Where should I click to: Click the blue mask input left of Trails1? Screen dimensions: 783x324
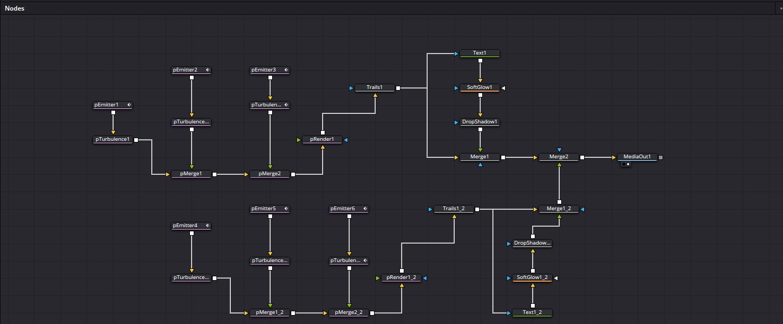(x=351, y=88)
